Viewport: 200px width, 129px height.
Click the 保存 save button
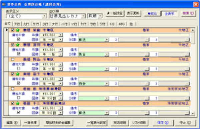163,123
